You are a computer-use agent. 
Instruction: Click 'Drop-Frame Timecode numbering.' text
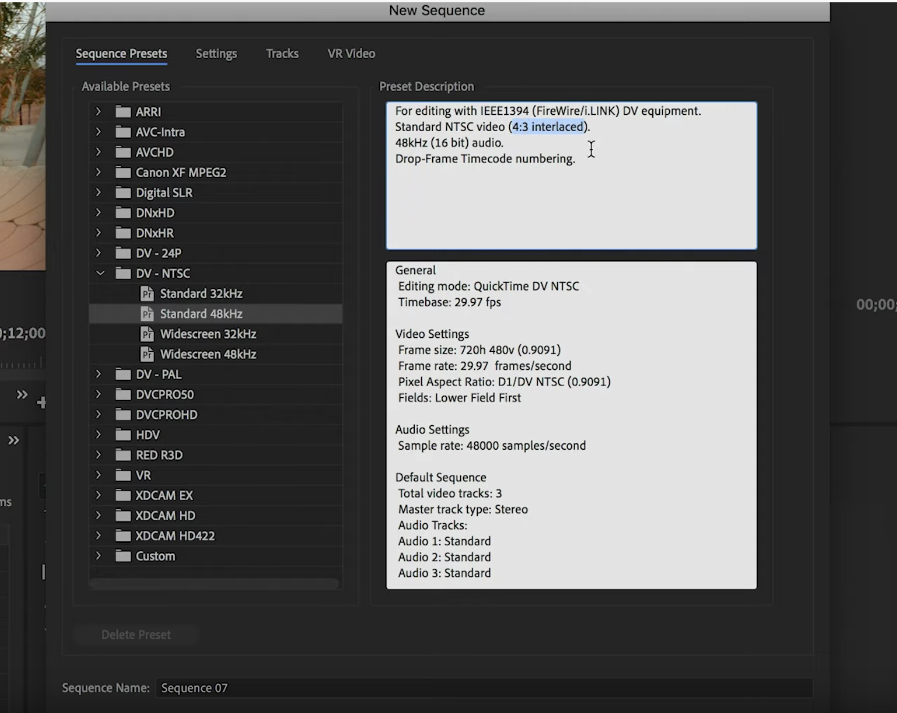(485, 158)
